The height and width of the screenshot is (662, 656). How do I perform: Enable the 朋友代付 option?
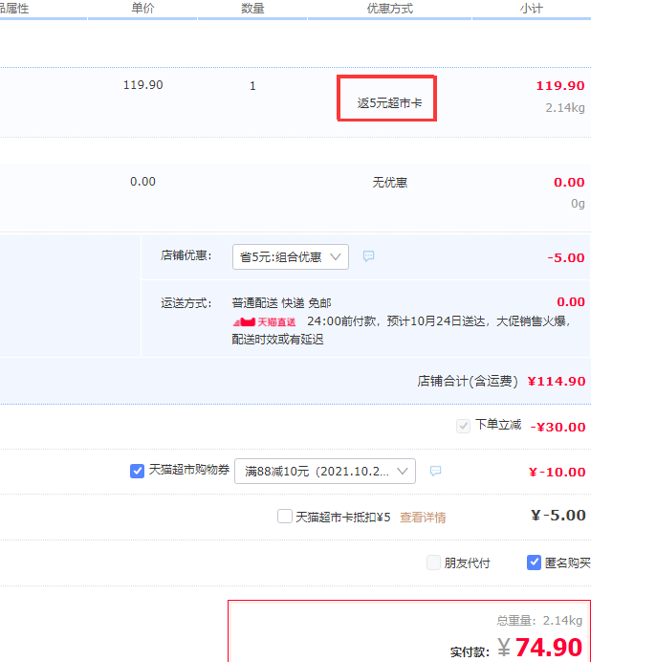click(433, 563)
